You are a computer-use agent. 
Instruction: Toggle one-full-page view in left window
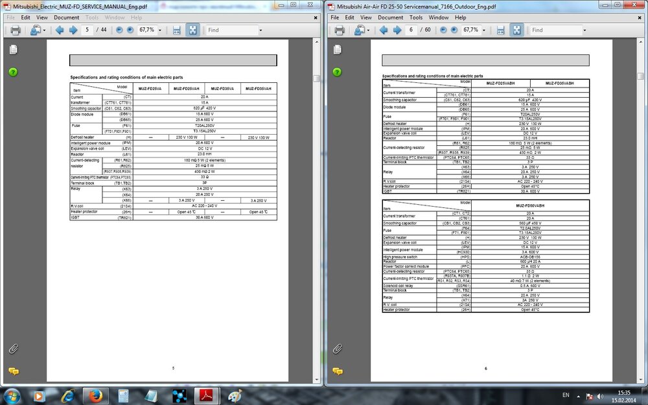[x=192, y=30]
